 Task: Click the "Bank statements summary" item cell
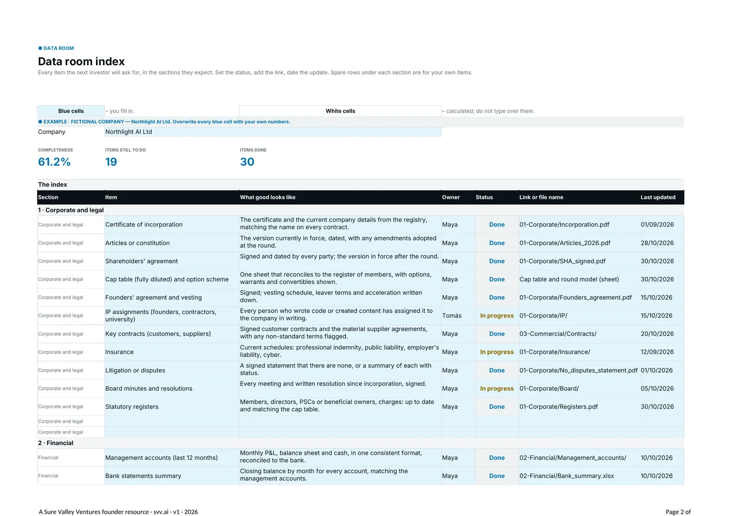[172, 476]
